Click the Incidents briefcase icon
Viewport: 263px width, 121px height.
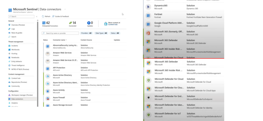click(9, 46)
